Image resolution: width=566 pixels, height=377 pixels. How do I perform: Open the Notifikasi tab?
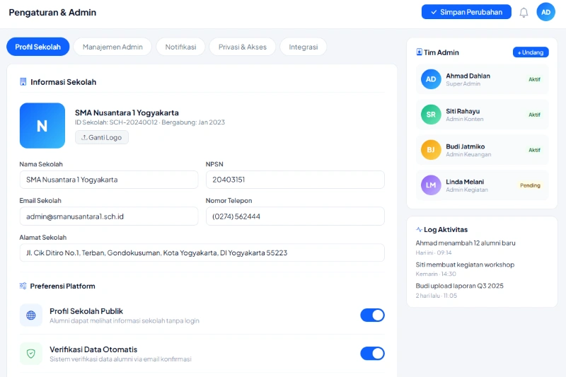tap(180, 47)
